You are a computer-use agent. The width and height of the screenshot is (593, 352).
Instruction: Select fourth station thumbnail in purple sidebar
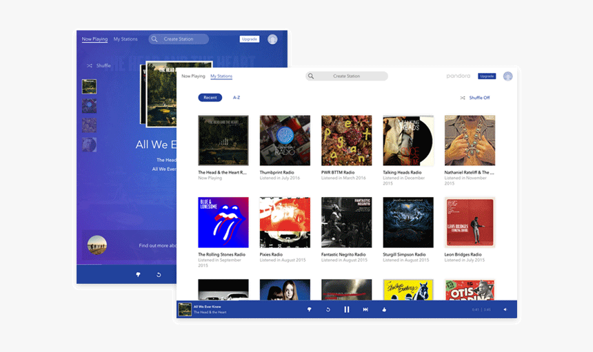(x=89, y=144)
